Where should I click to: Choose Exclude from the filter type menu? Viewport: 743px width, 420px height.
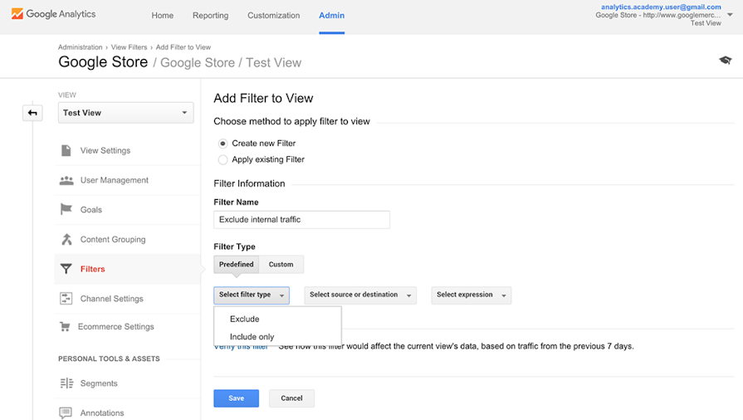point(245,319)
